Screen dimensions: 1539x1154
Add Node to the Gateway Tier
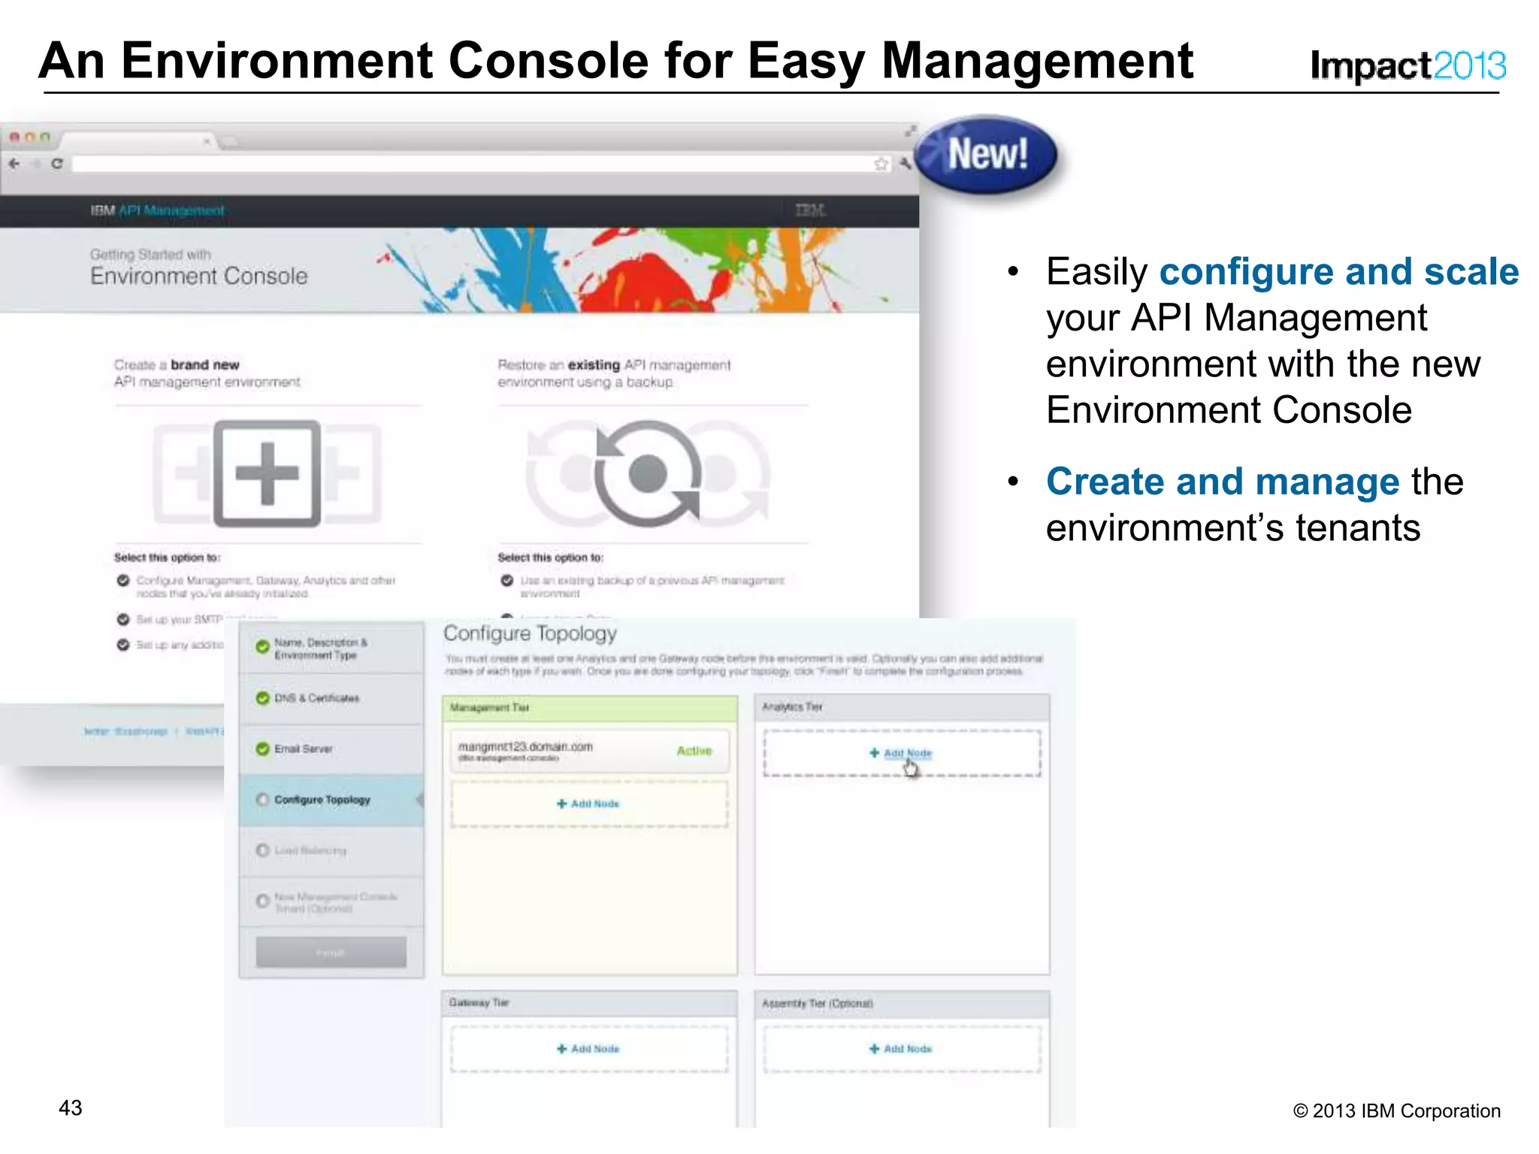click(588, 1049)
